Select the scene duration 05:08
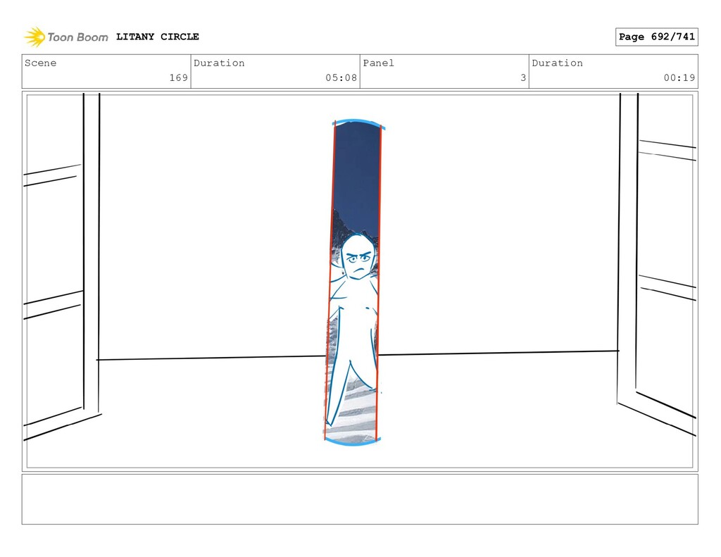The height and width of the screenshot is (557, 721). [x=341, y=77]
